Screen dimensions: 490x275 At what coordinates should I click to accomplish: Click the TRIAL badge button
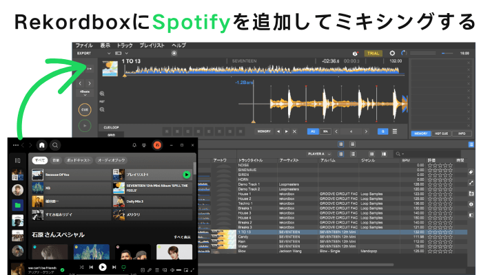click(x=373, y=54)
